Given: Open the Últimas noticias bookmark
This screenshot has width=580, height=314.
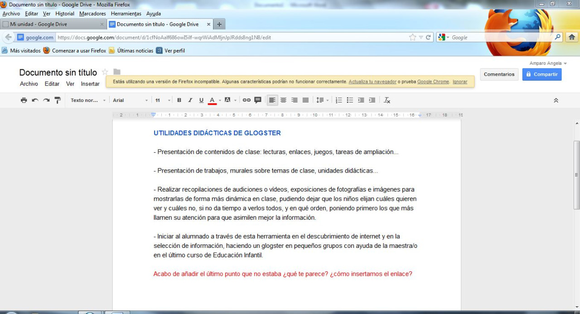Looking at the screenshot, I should click(x=131, y=51).
